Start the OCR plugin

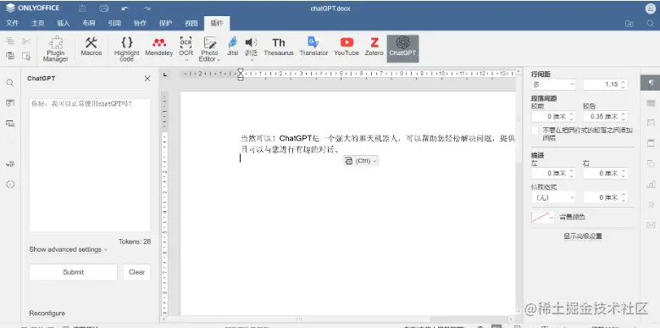coord(186,46)
